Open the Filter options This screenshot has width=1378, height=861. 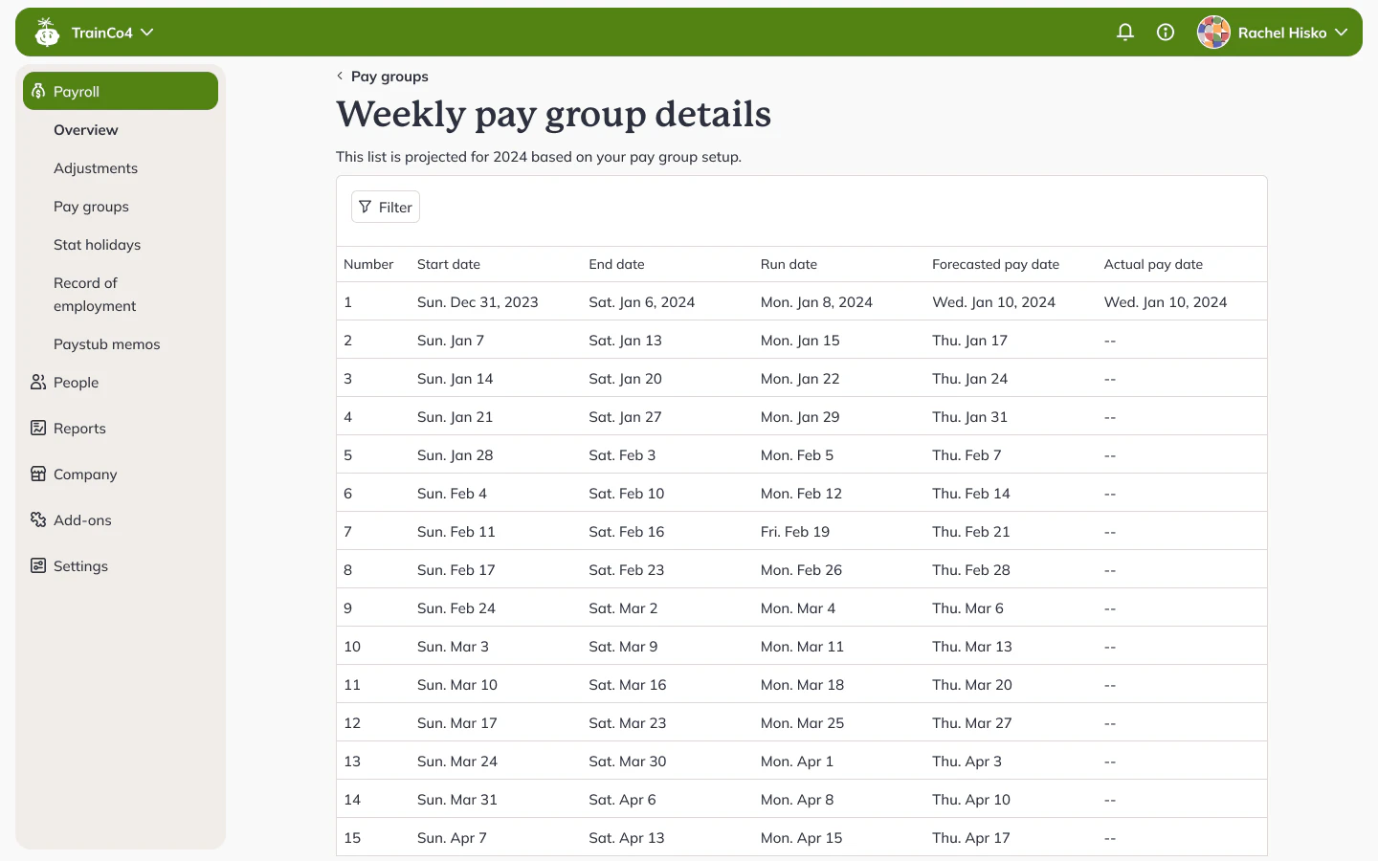tap(385, 207)
